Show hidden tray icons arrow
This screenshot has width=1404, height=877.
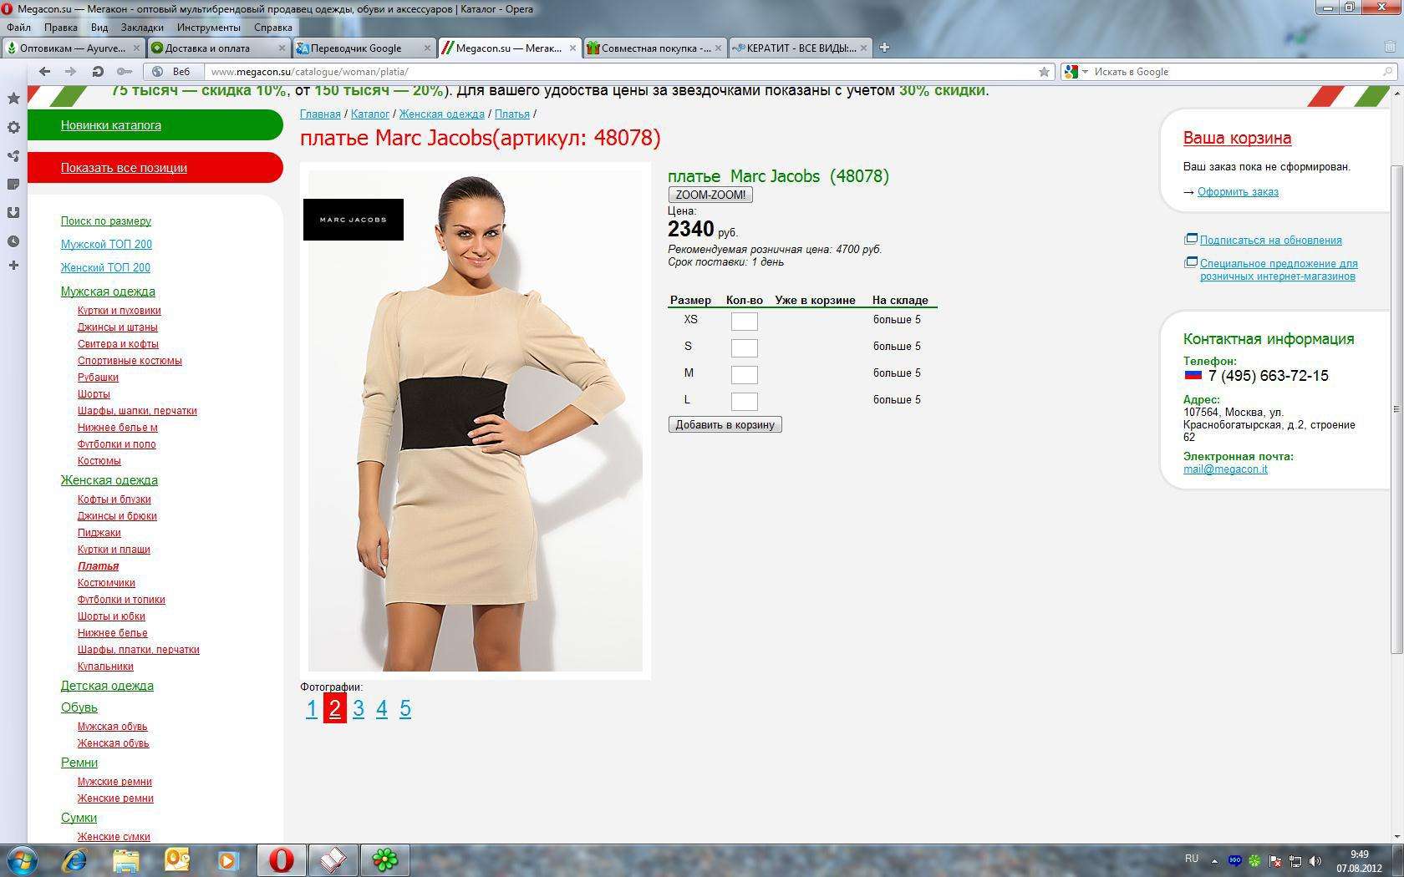(x=1214, y=861)
